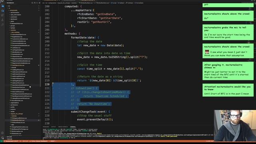Click New Folder icon in Explorer header
This screenshot has height=144, width=256.
pos(35,3)
